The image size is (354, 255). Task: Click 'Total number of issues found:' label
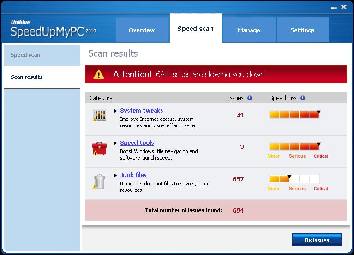point(183,210)
